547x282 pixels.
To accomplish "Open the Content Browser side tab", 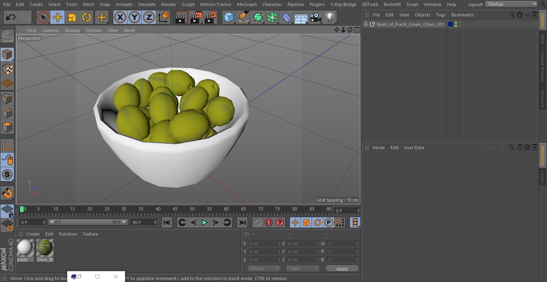I will pos(543,66).
